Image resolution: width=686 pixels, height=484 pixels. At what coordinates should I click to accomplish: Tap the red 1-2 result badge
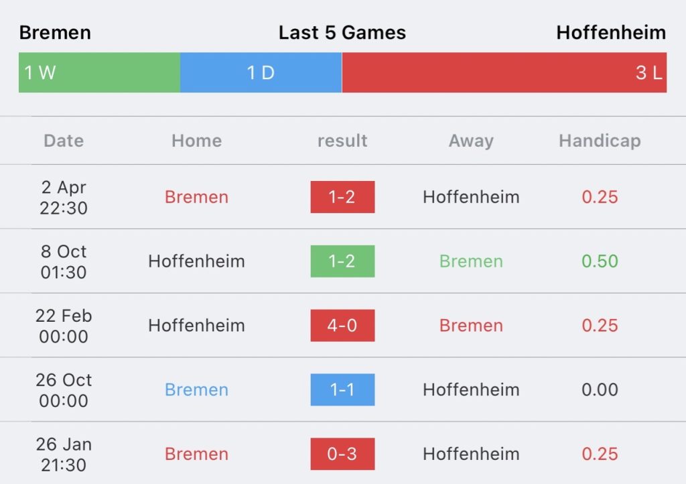pyautogui.click(x=342, y=197)
